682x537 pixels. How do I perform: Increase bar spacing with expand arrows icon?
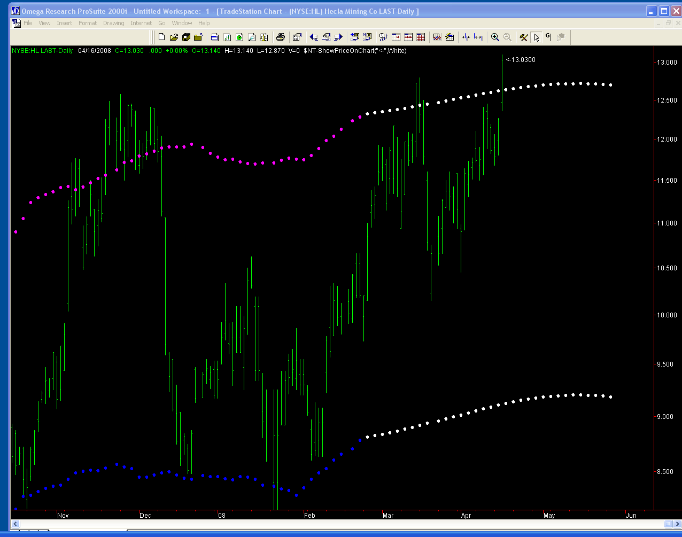[x=478, y=37]
